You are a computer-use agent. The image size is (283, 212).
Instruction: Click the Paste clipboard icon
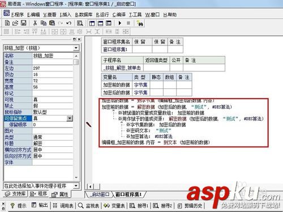click(52, 23)
